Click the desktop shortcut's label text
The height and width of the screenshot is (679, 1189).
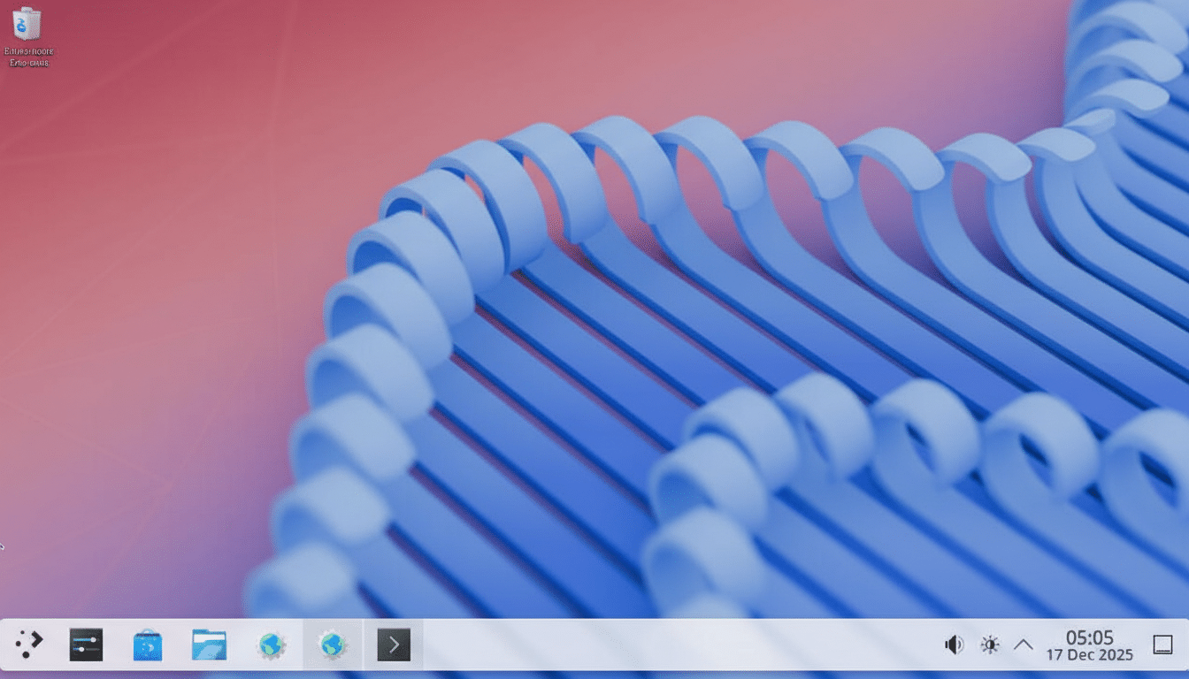click(x=28, y=53)
